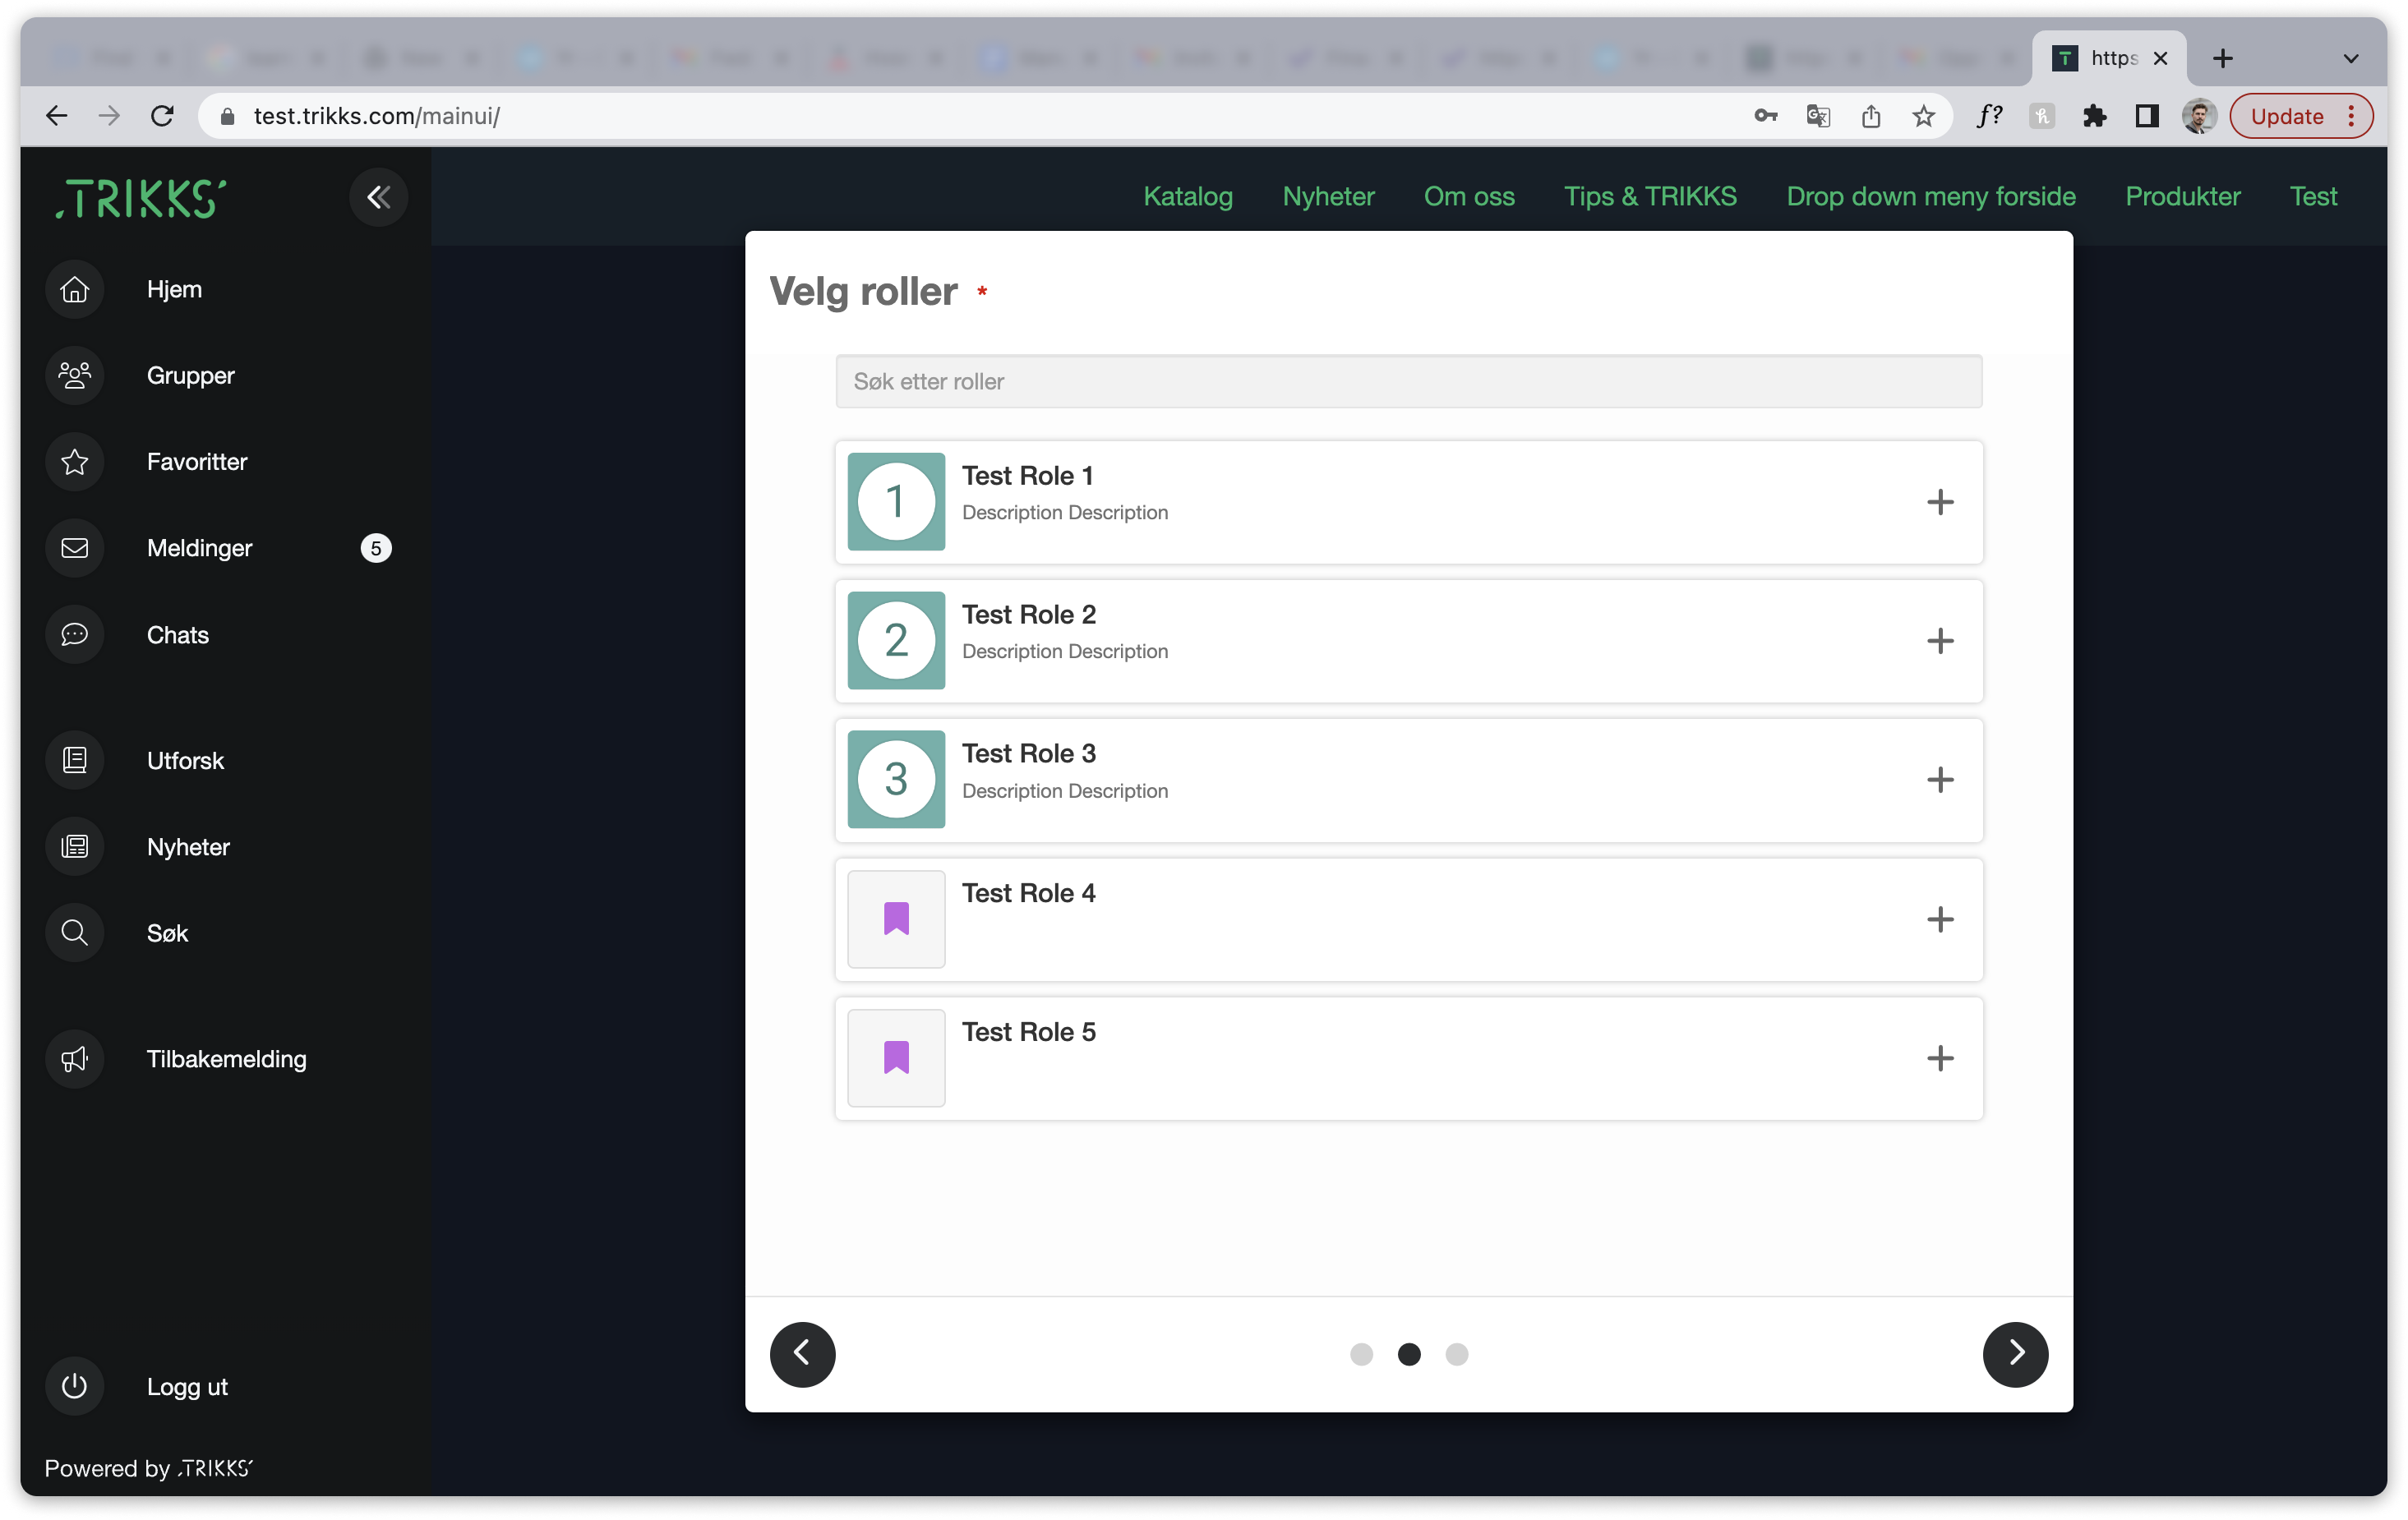Click the TRIKKS logo in sidebar
This screenshot has width=2408, height=1520.
tap(141, 198)
